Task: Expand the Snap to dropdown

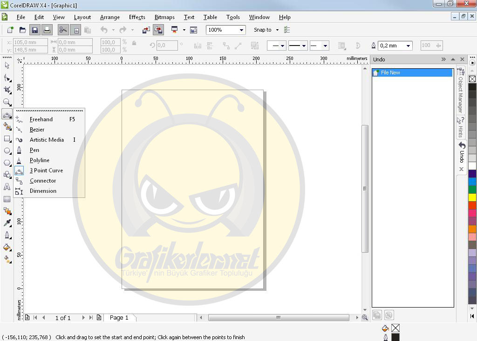Action: pyautogui.click(x=277, y=30)
